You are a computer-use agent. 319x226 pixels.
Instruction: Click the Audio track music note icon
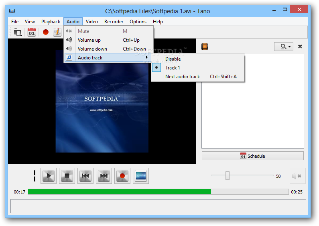tap(69, 58)
